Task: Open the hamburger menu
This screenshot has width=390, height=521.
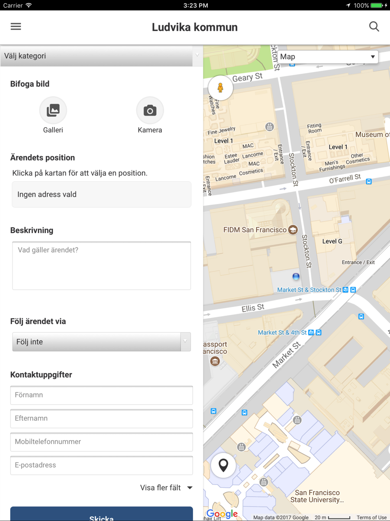Action: [x=16, y=27]
